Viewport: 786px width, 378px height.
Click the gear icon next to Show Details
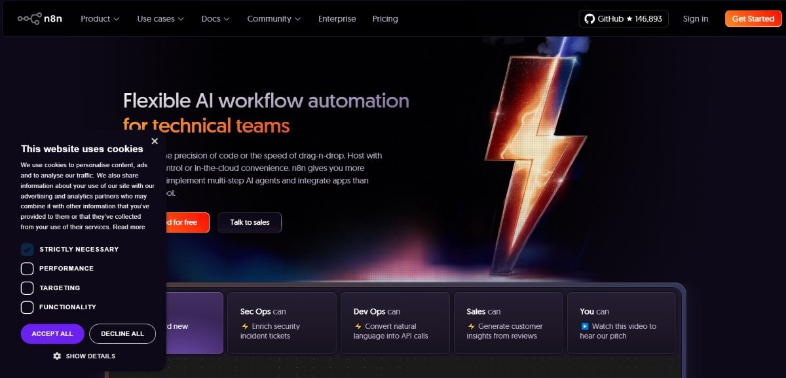point(58,356)
